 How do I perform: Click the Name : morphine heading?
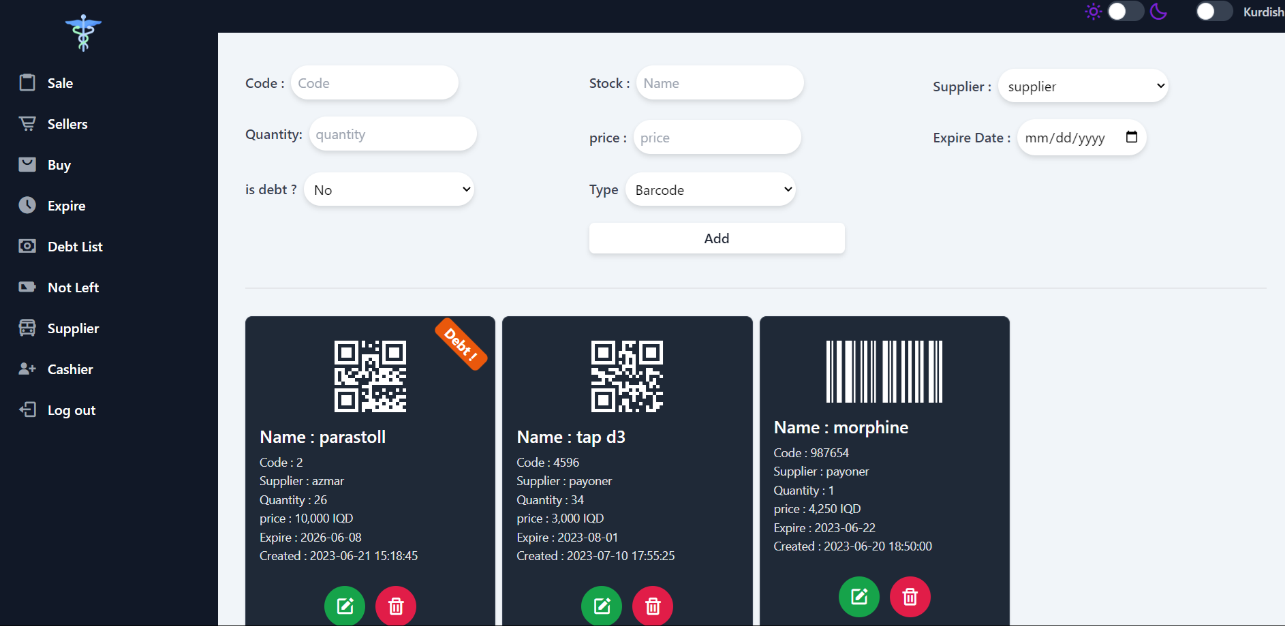(x=841, y=427)
